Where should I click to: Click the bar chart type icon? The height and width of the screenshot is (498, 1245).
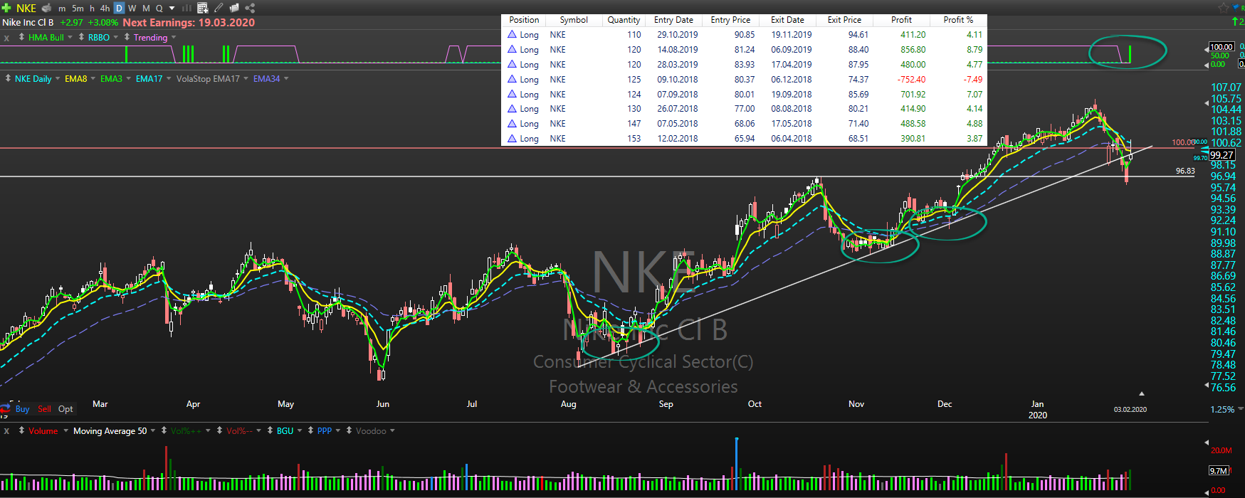click(x=187, y=8)
